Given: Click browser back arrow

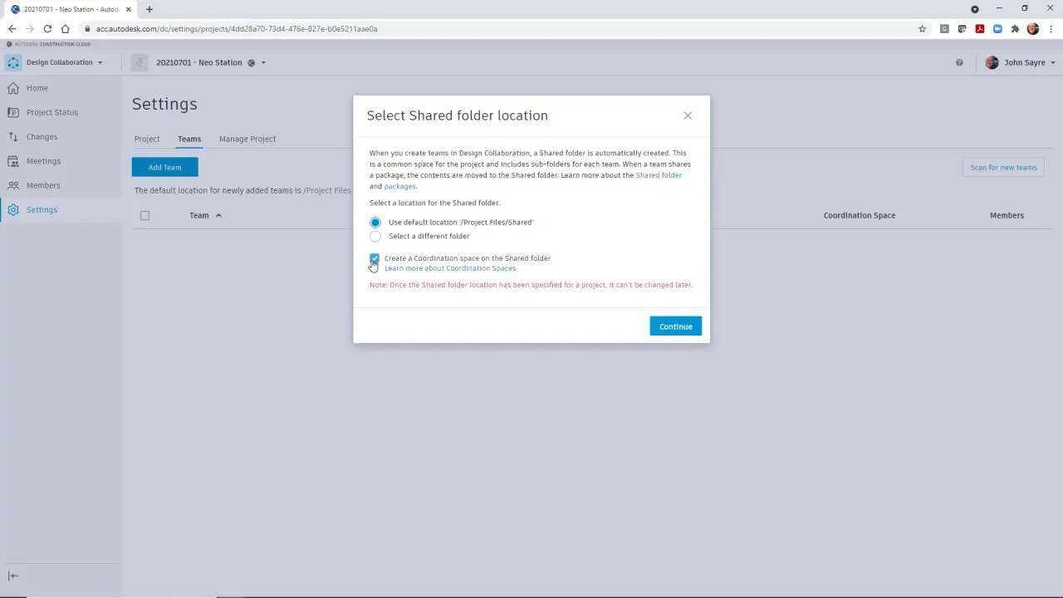Looking at the screenshot, I should [12, 28].
